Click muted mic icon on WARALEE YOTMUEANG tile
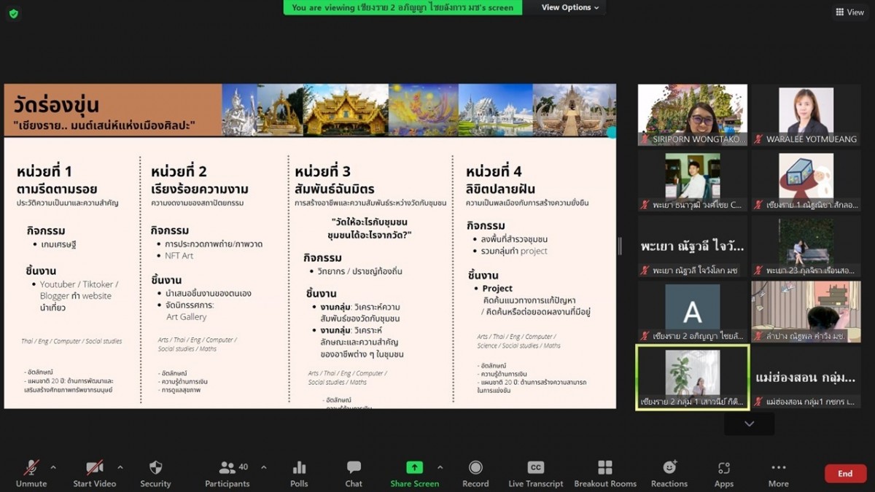The image size is (875, 492). [x=759, y=139]
